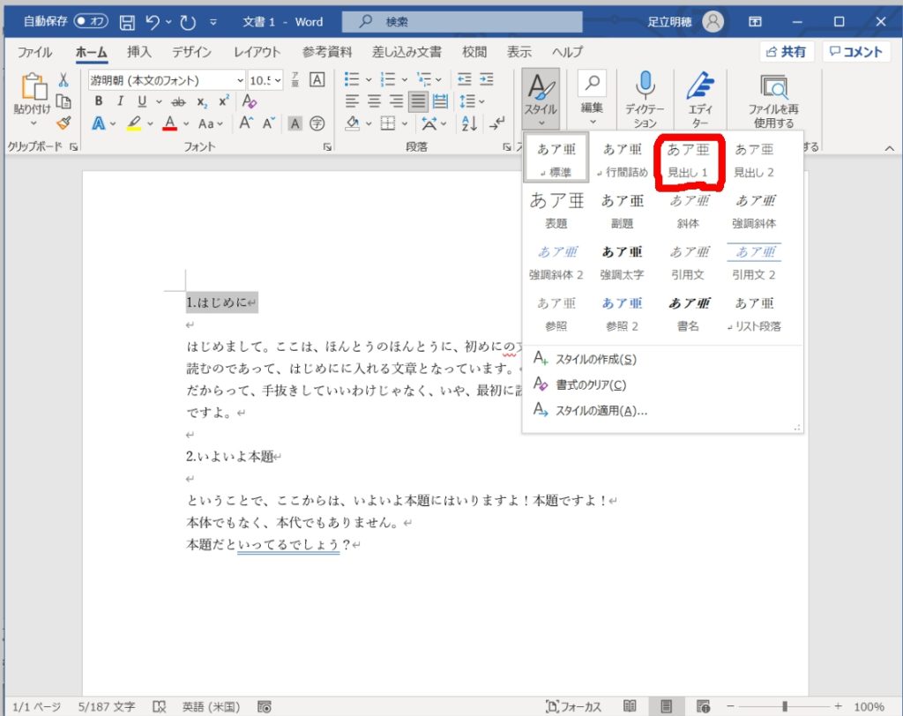Open the レイアウト ribbon tab

pyautogui.click(x=257, y=52)
